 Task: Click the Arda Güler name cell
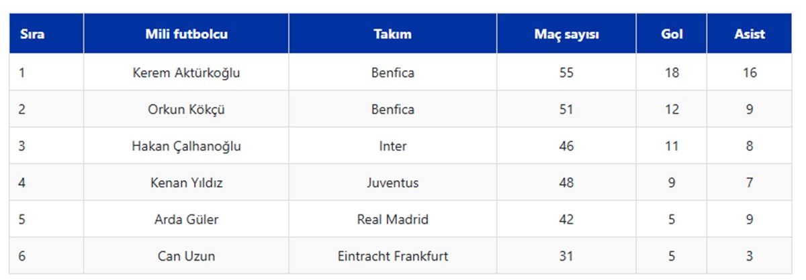(186, 219)
